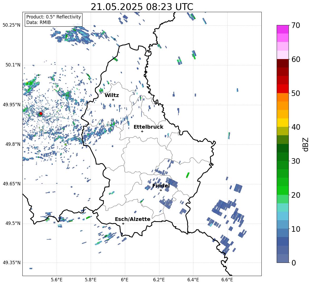
Task: Click the title 21.05.2025 08:23 UTC
Action: pos(142,7)
